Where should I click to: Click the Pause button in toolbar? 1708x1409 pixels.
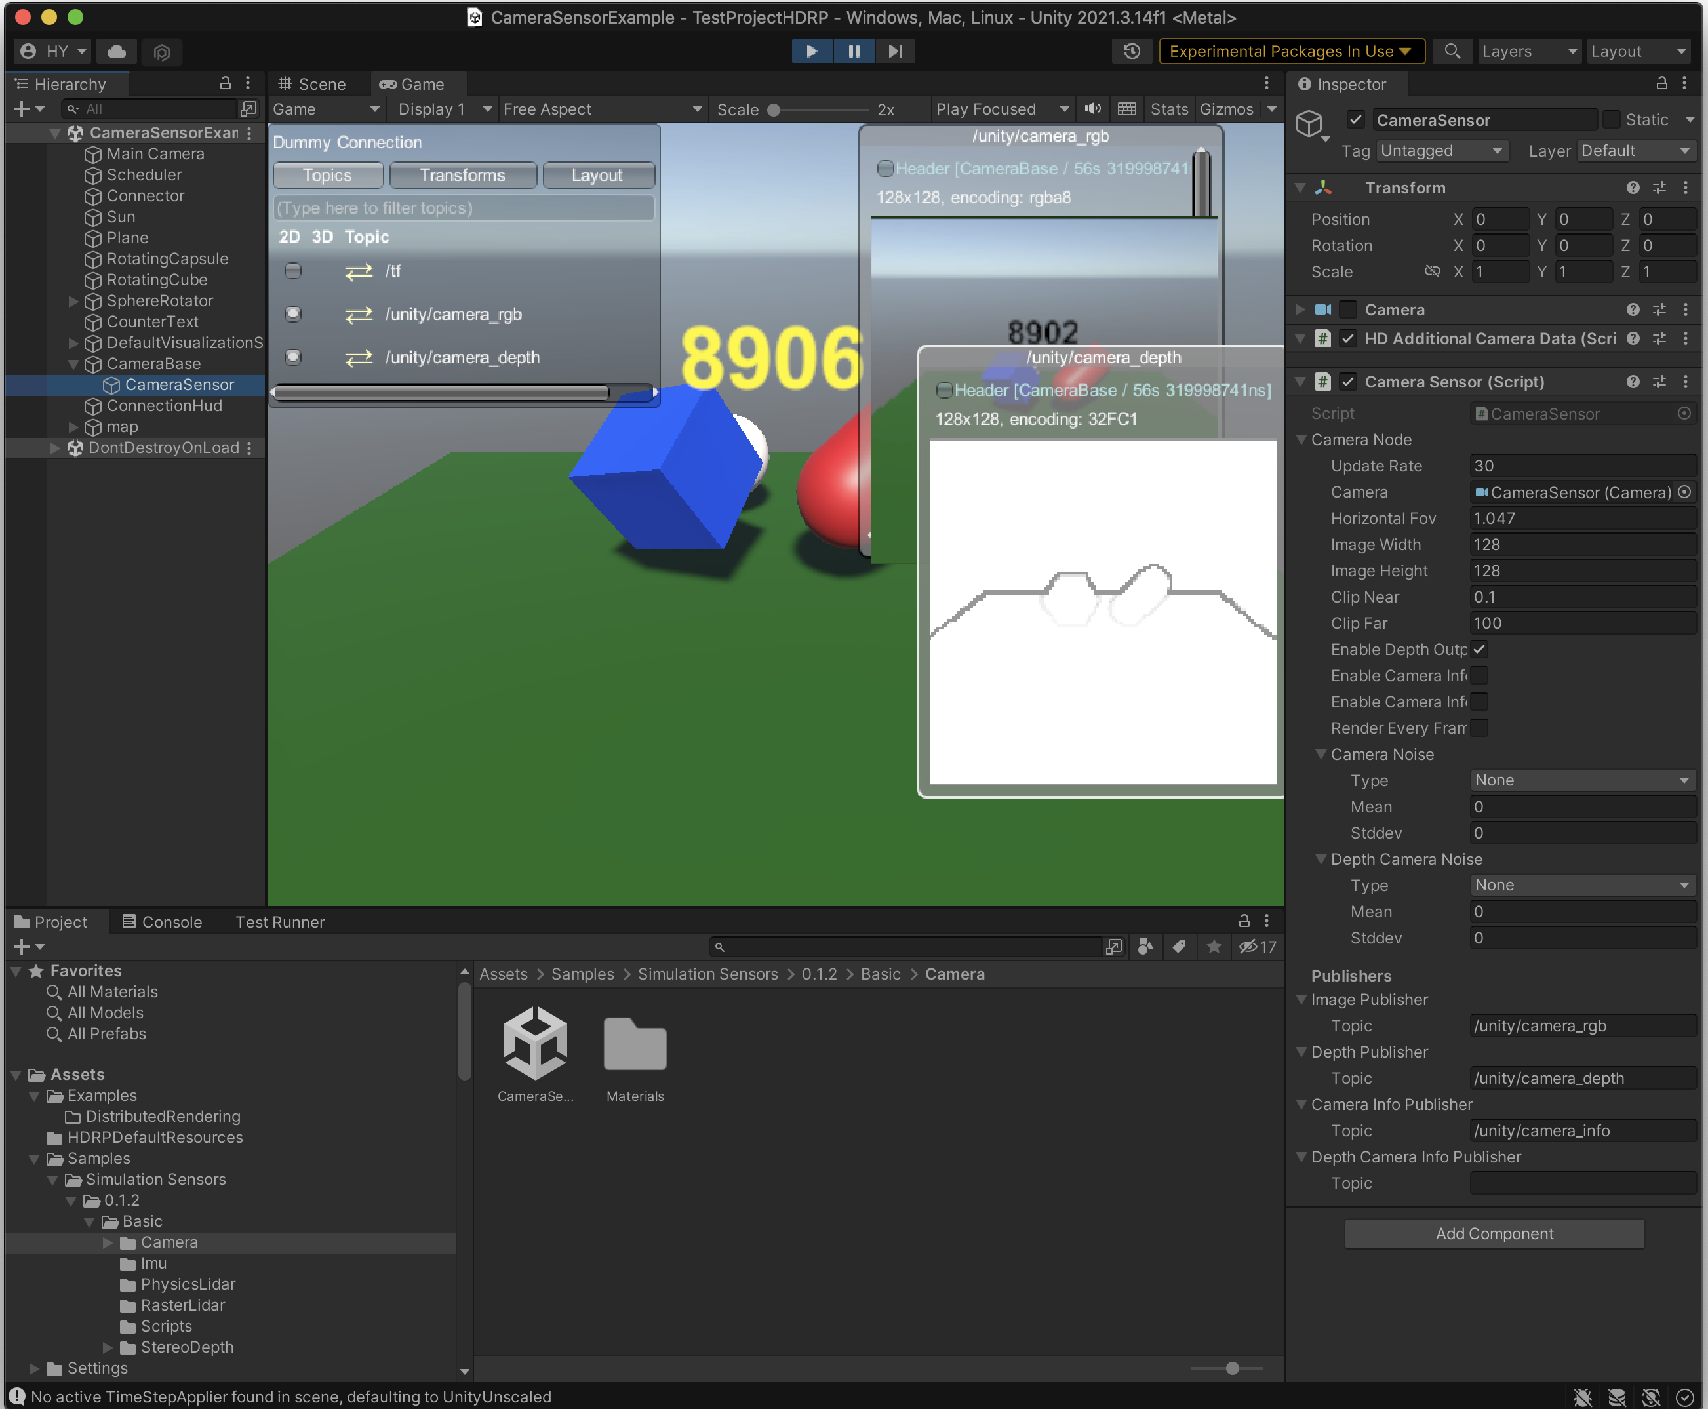point(854,52)
